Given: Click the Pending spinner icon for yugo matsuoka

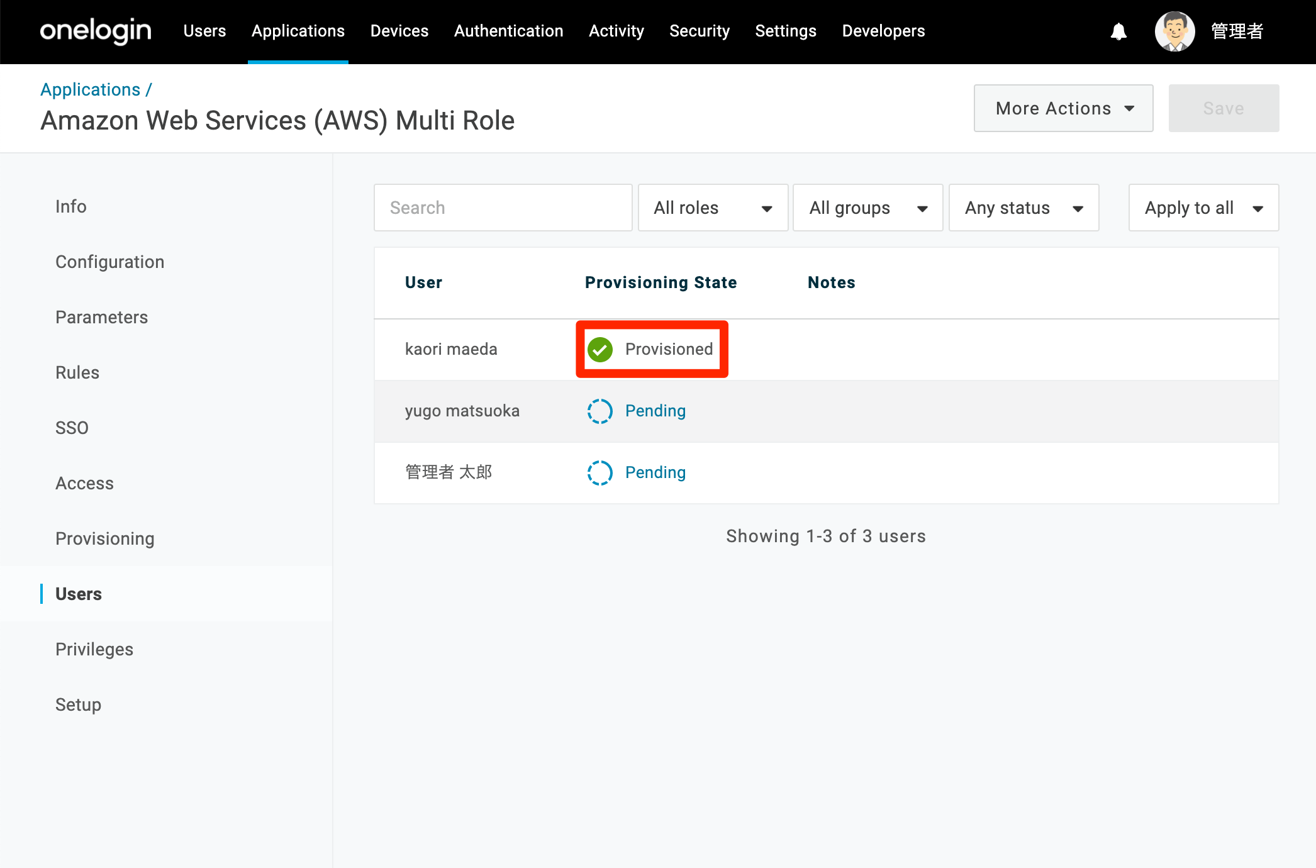Looking at the screenshot, I should point(600,411).
